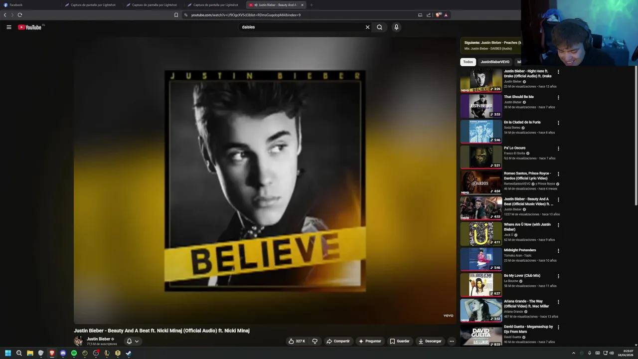Screen dimensions: 638x359
Task: Open options menu for That Should Be Me
Action: click(558, 97)
